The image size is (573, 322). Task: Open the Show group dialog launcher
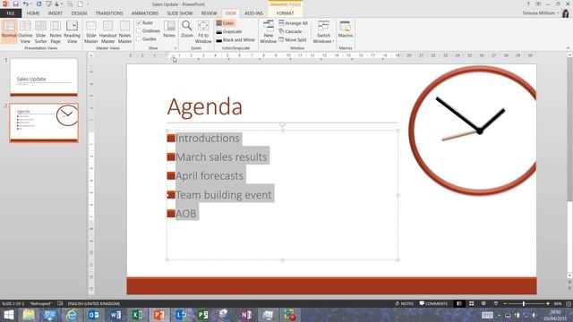tap(175, 48)
